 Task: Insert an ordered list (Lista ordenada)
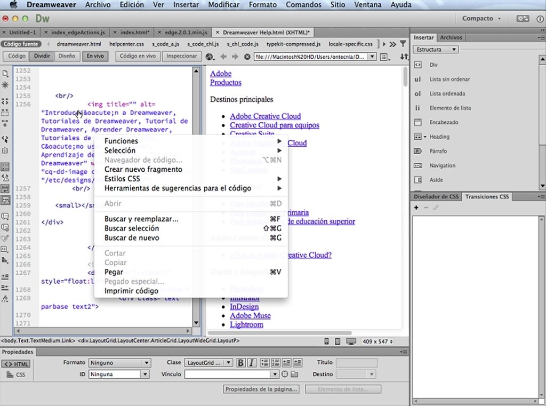447,93
